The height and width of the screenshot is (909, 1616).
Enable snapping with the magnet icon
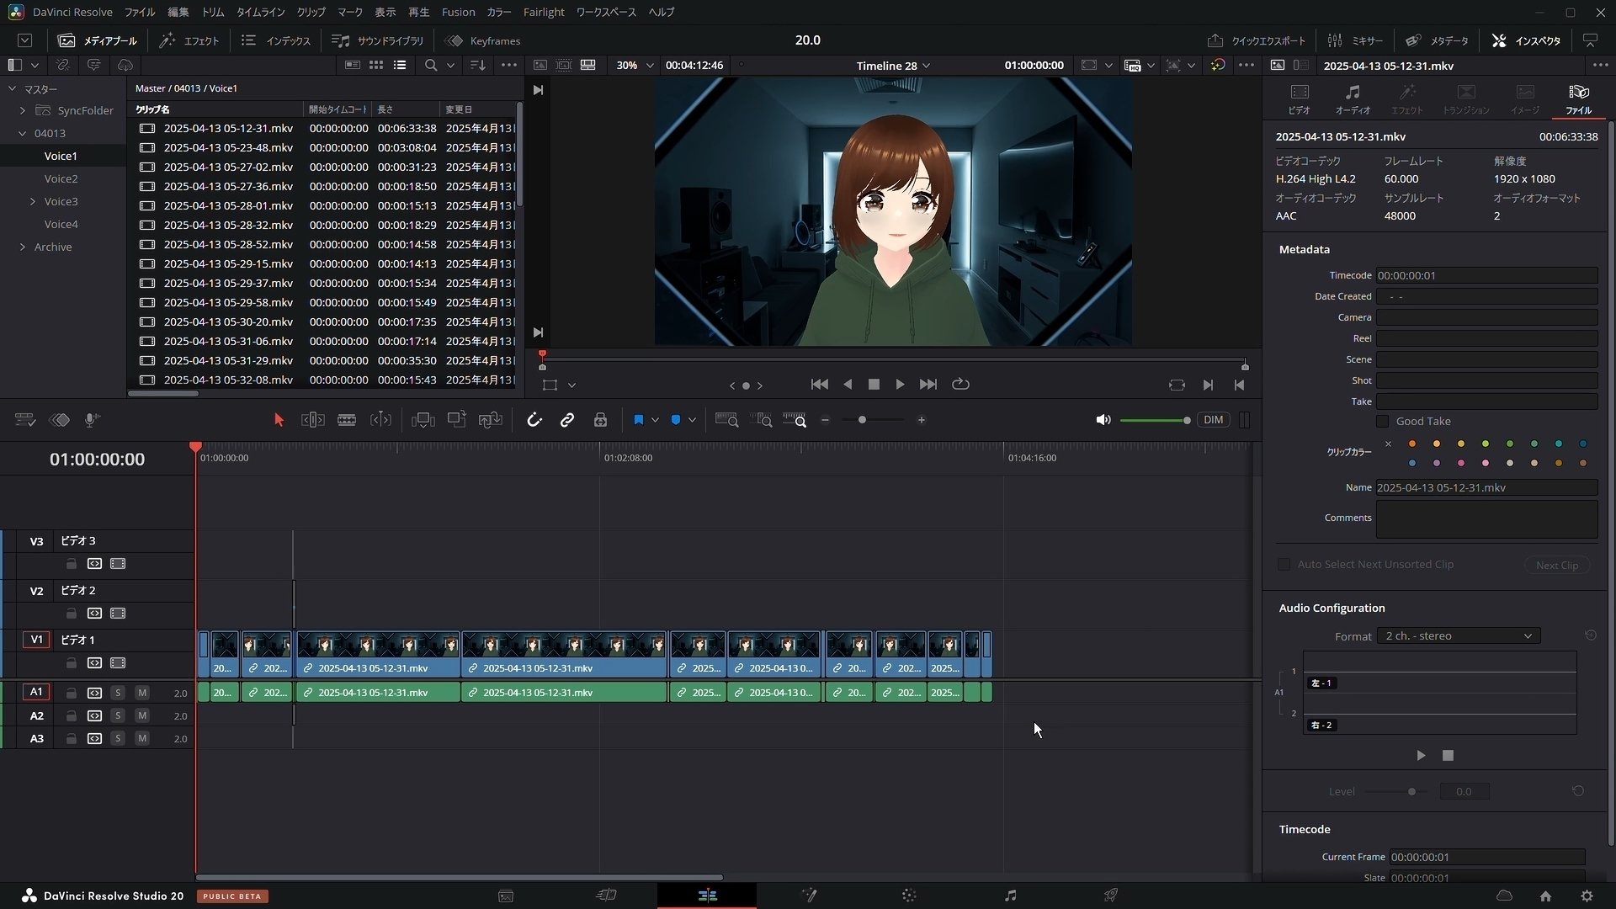535,420
